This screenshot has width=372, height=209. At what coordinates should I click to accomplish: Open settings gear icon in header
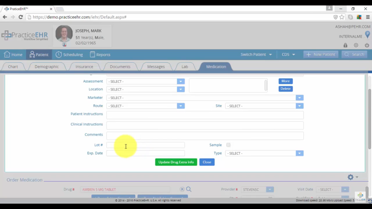click(356, 45)
